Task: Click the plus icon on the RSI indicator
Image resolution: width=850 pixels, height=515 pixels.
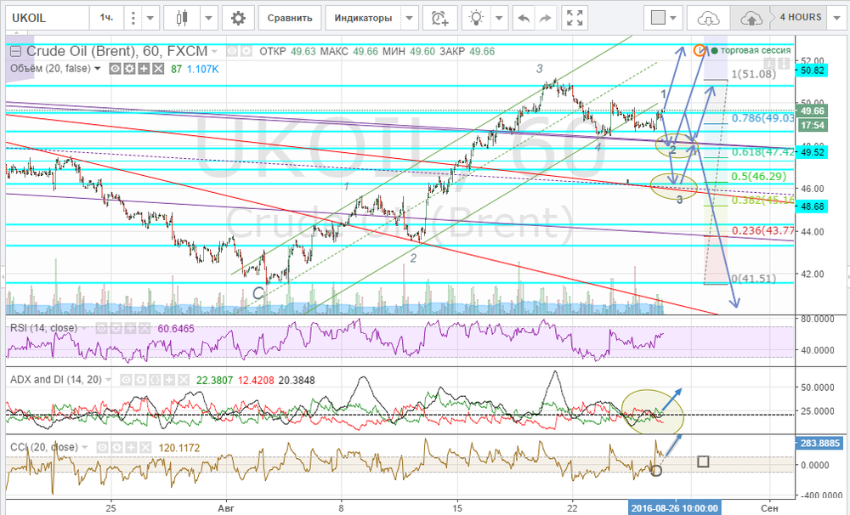Action: (129, 329)
